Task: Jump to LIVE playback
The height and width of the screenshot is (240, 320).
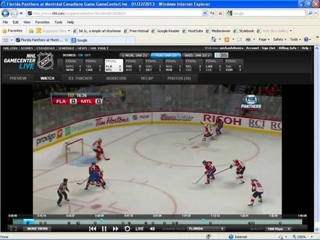Action: coord(139,229)
